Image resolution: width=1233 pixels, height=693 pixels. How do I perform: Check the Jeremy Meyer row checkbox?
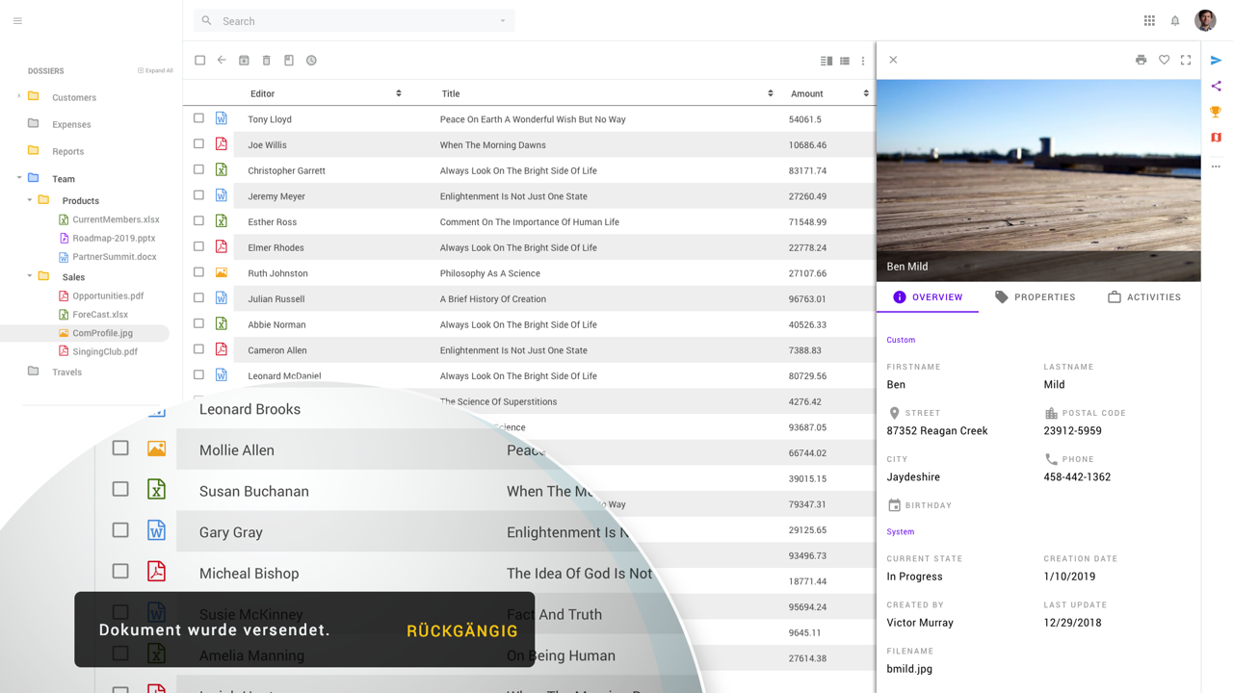(198, 195)
